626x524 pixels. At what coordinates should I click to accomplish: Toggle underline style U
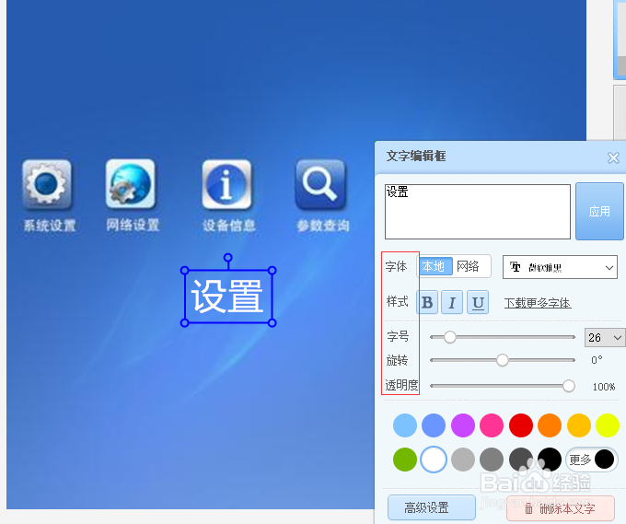[478, 302]
